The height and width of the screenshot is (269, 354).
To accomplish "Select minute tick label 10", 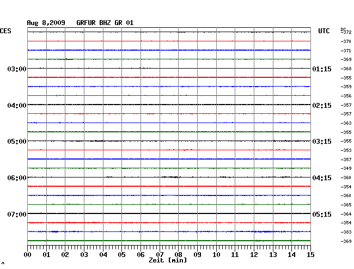I will pyautogui.click(x=216, y=255).
